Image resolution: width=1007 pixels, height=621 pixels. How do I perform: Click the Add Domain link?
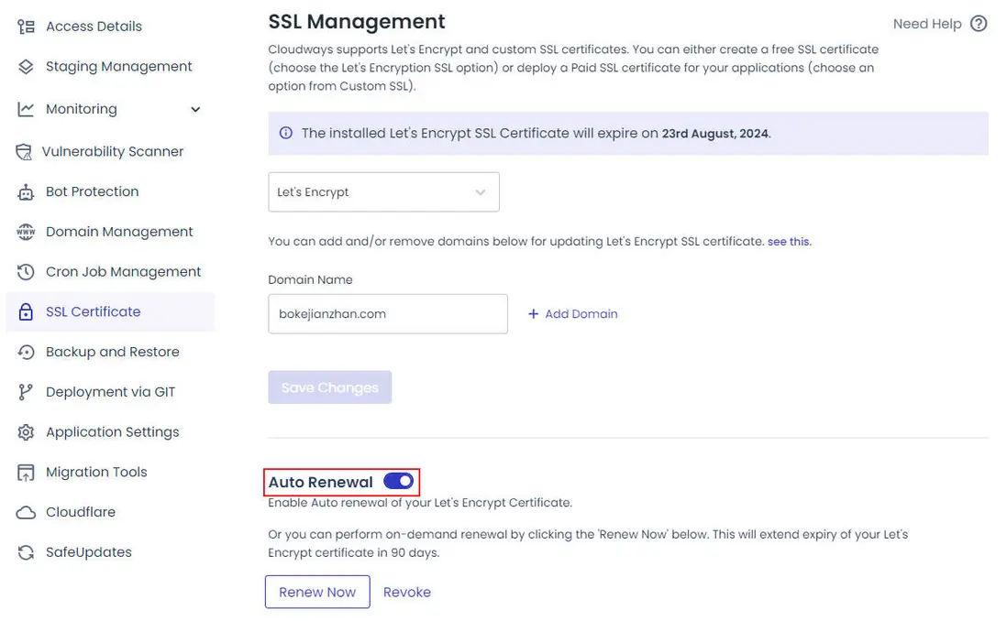573,314
